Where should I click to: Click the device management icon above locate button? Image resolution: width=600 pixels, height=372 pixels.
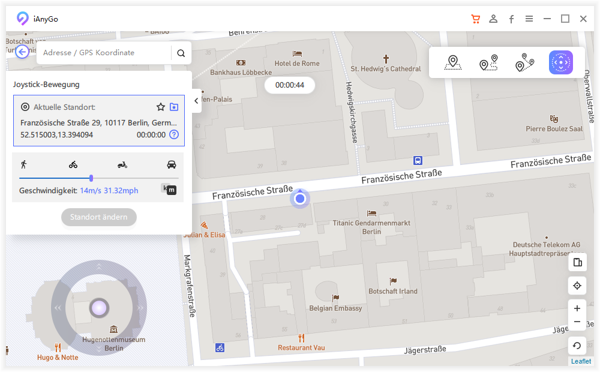(577, 262)
